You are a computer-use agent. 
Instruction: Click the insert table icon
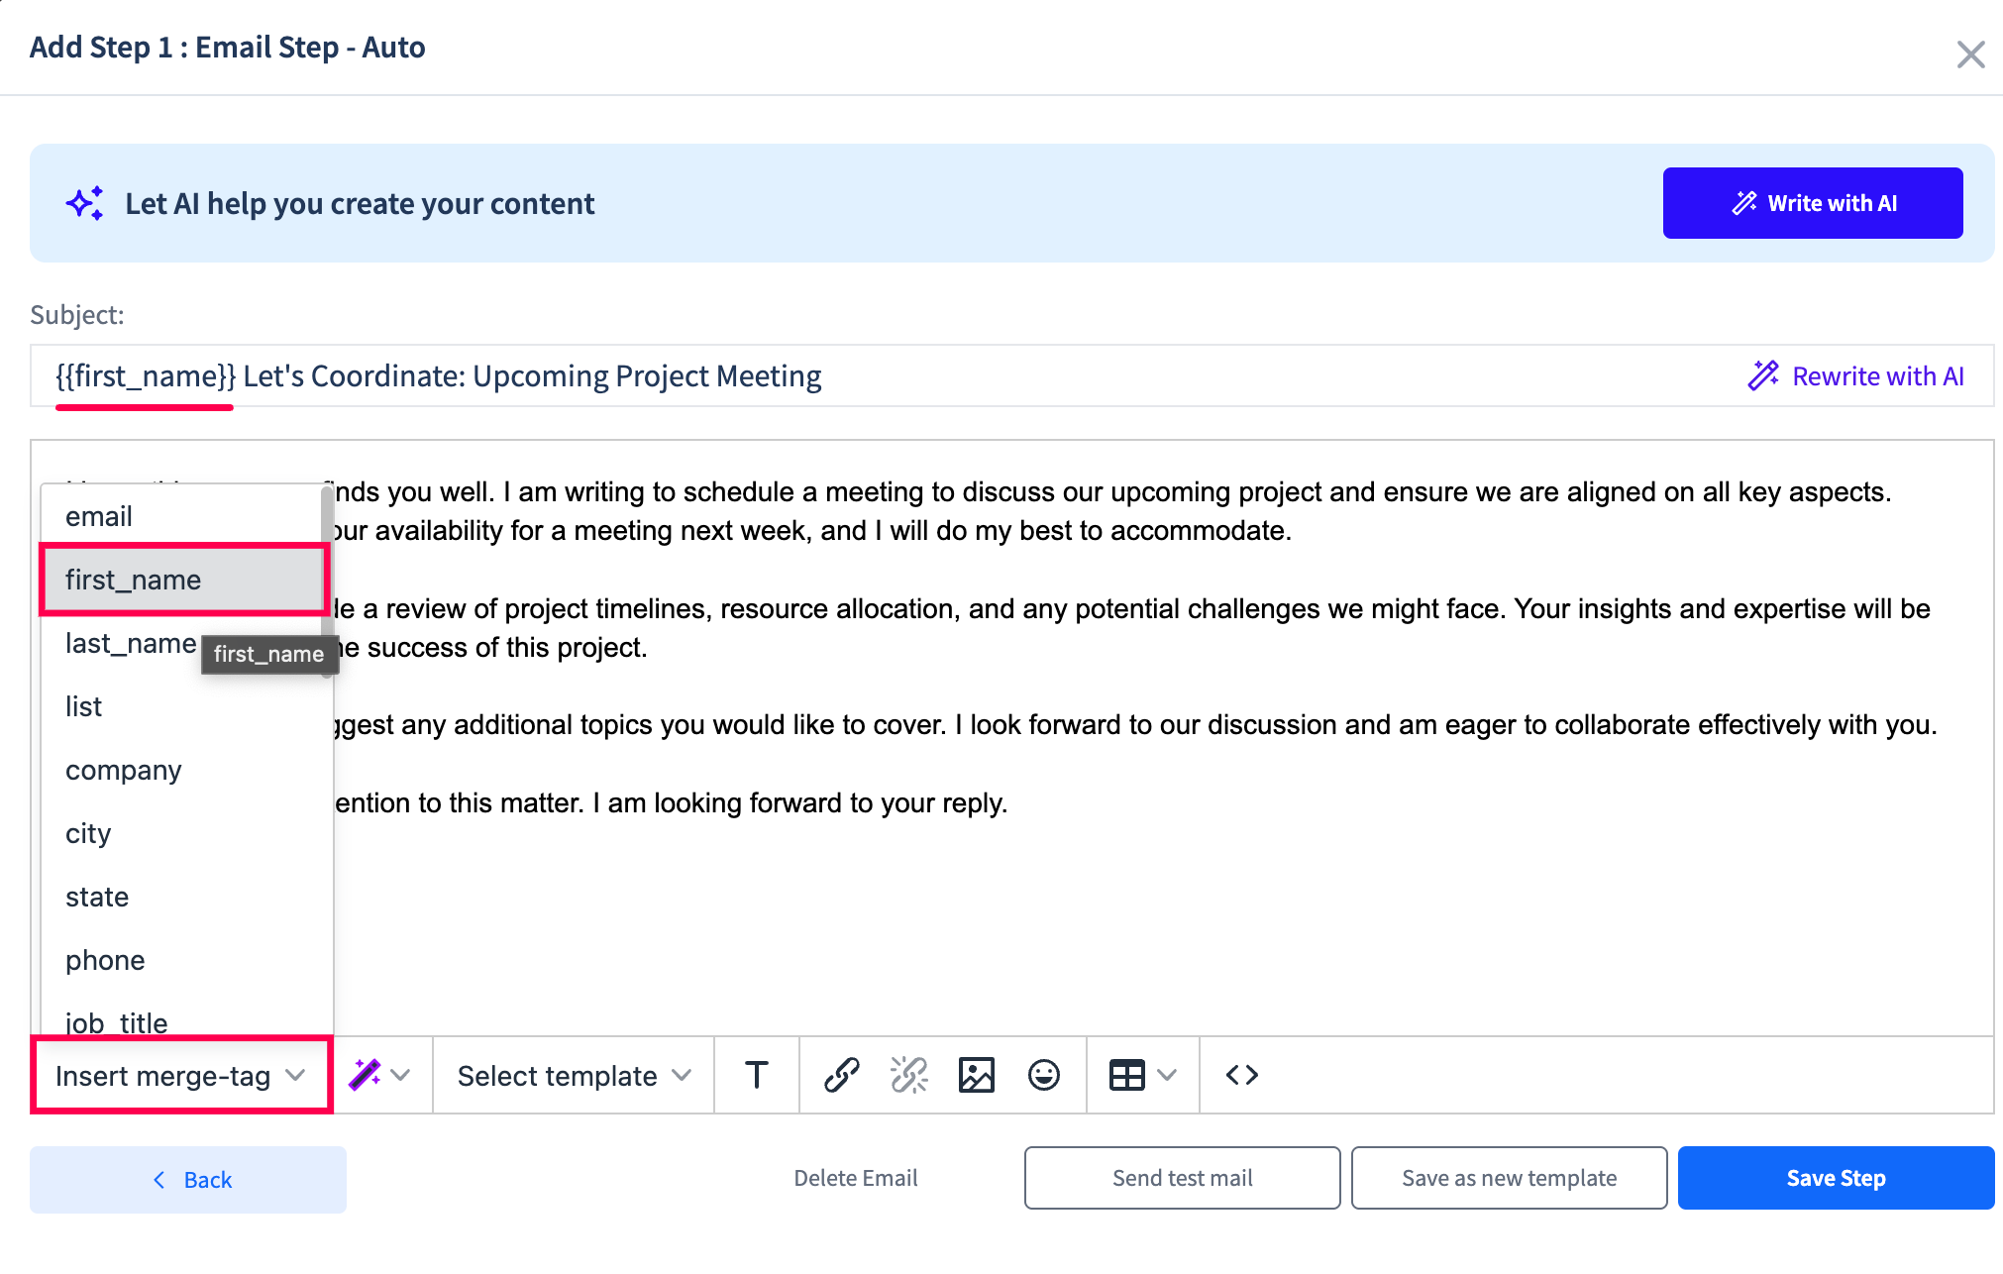[1126, 1075]
